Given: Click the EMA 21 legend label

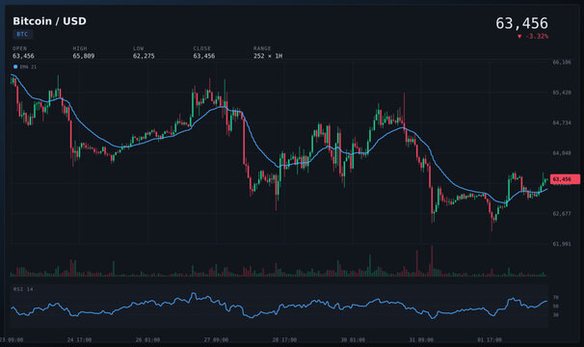Looking at the screenshot, I should (28, 67).
